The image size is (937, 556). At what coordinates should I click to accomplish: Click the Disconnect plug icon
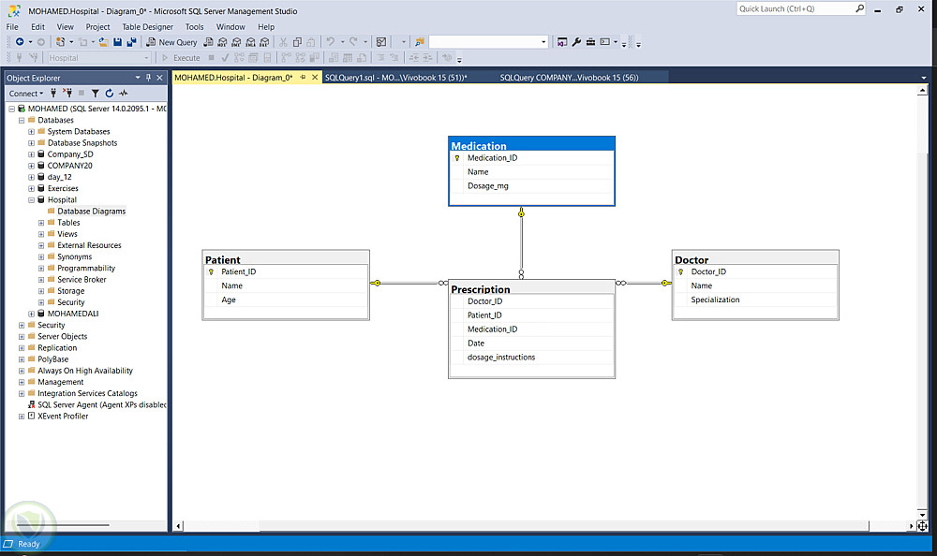(67, 94)
